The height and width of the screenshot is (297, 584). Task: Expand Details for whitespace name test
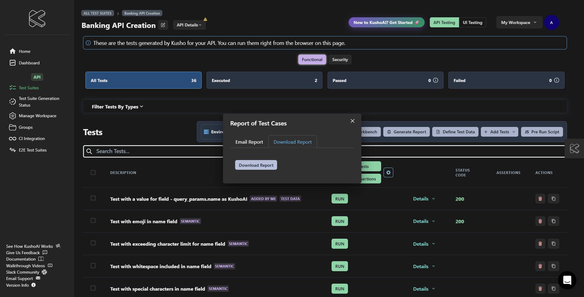[424, 266]
